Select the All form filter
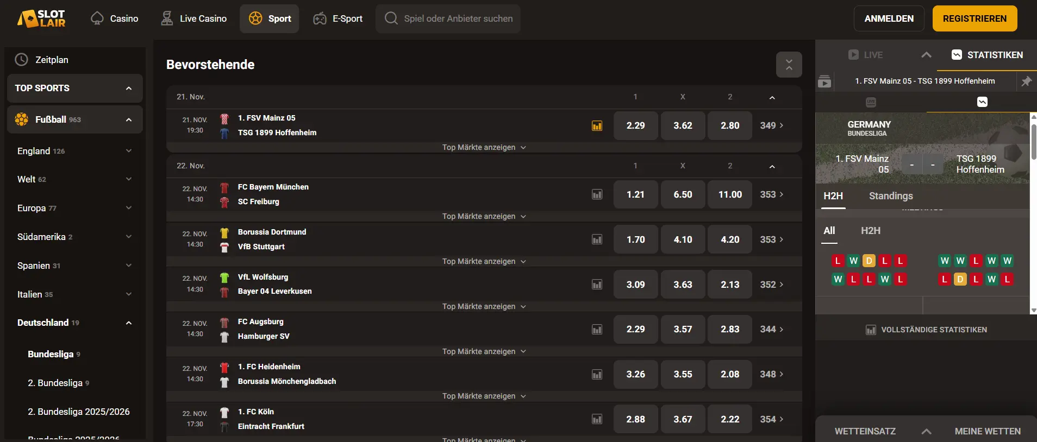The width and height of the screenshot is (1037, 442). tap(829, 231)
